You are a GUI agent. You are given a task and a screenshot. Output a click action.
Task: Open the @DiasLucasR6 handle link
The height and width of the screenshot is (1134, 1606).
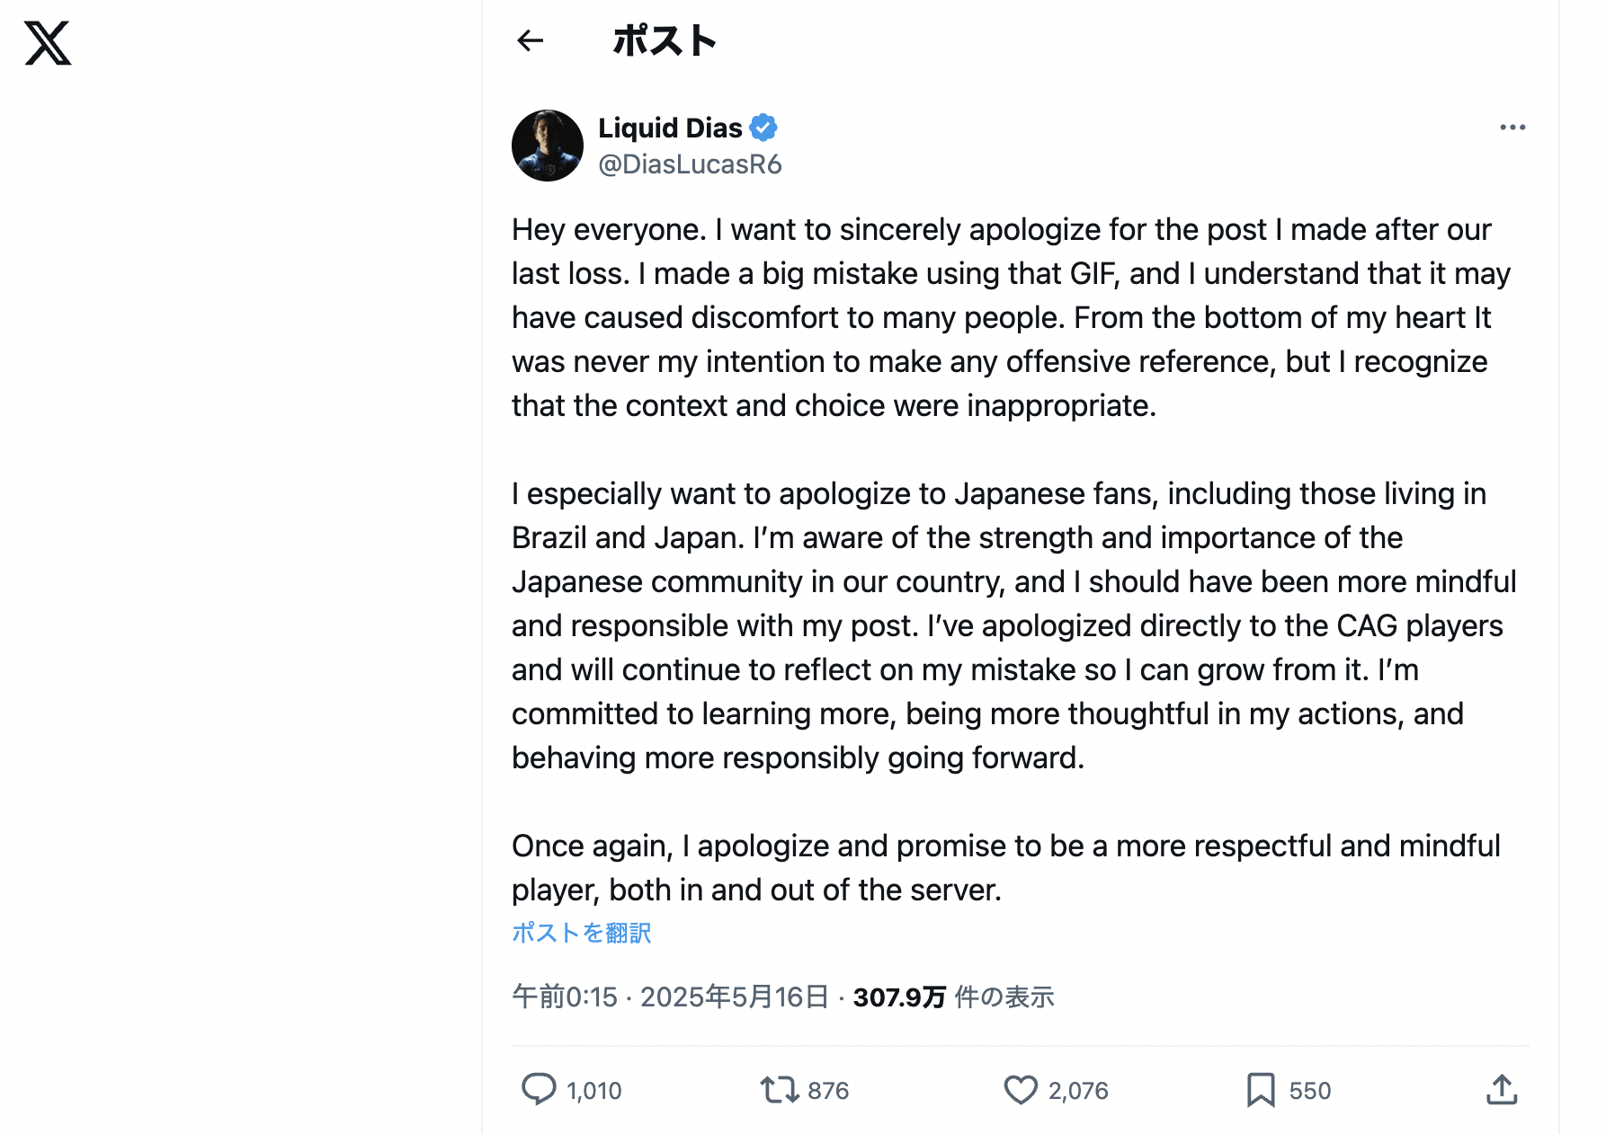point(690,164)
